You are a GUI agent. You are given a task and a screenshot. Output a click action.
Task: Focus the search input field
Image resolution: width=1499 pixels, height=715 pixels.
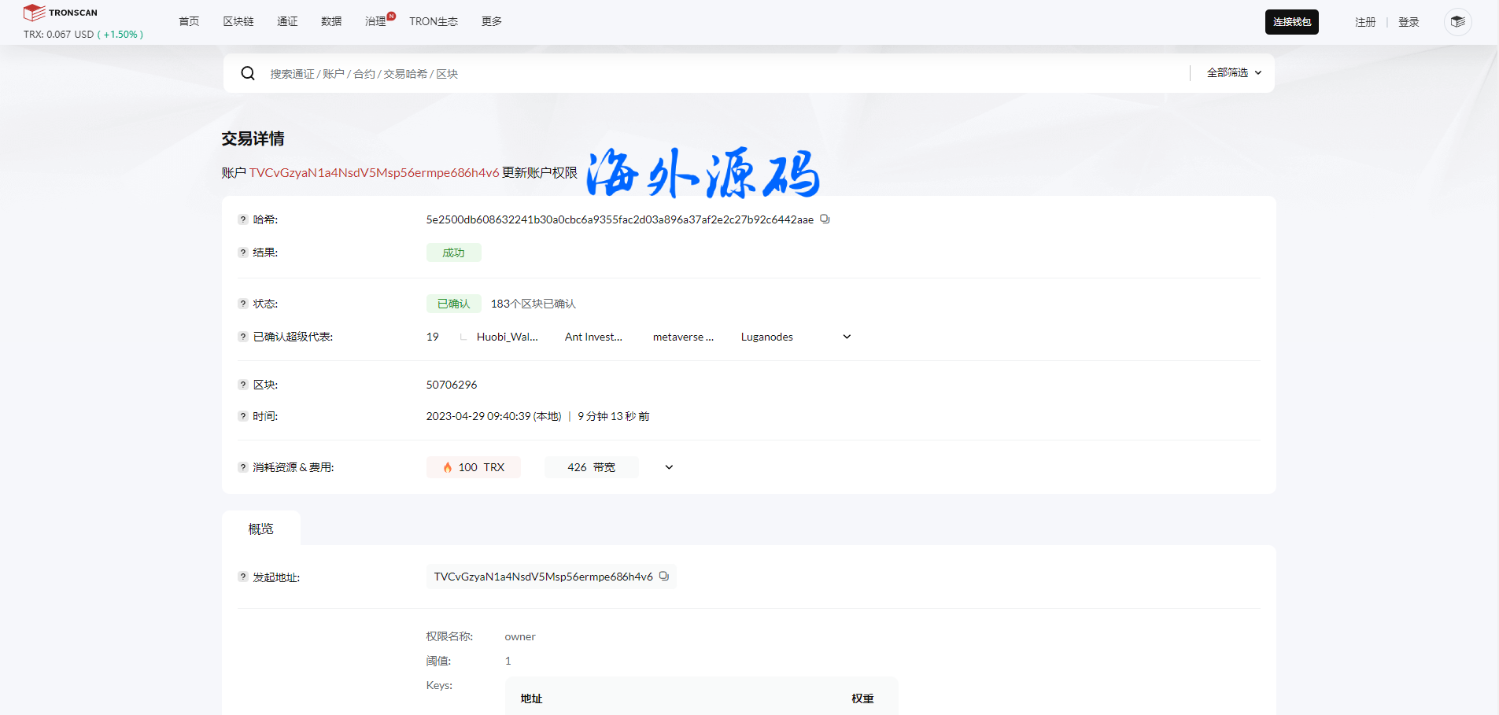click(x=708, y=73)
